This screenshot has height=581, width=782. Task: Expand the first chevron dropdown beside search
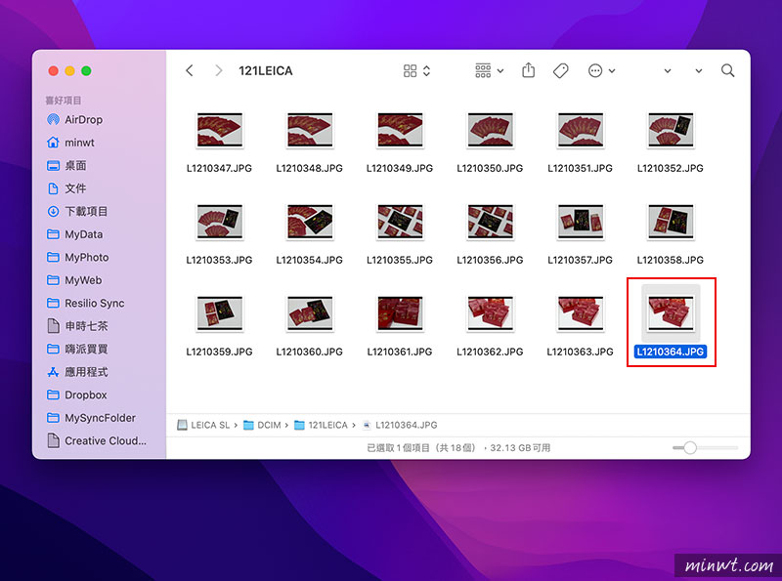coord(668,70)
